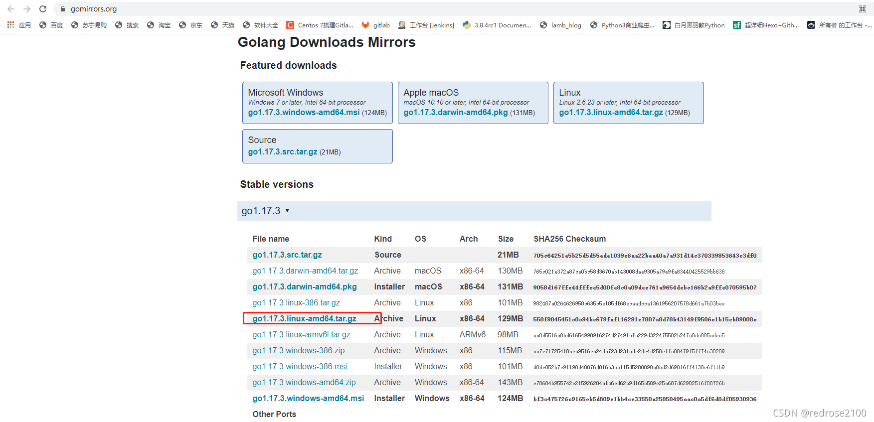This screenshot has width=874, height=422.
Task: Download featured go1.17.3.windows-amd64.msi
Action: [x=304, y=113]
